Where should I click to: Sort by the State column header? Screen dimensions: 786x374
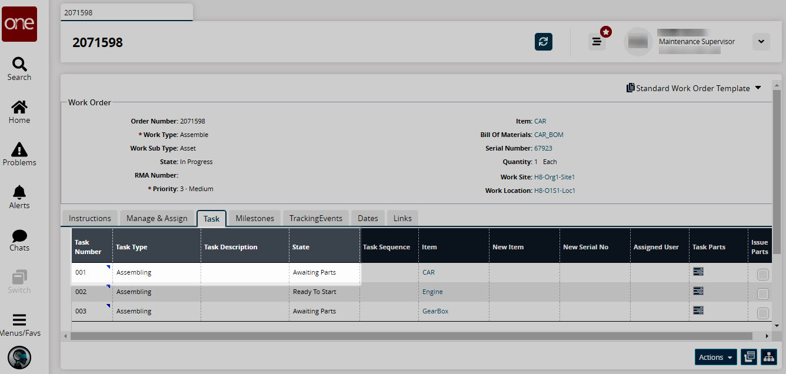point(324,247)
